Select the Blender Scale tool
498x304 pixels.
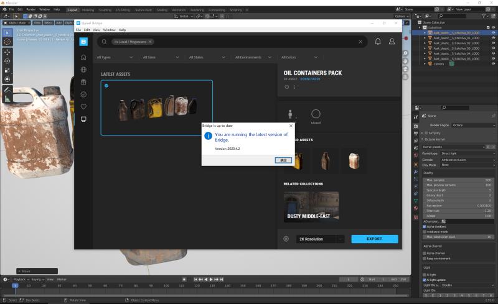7,70
